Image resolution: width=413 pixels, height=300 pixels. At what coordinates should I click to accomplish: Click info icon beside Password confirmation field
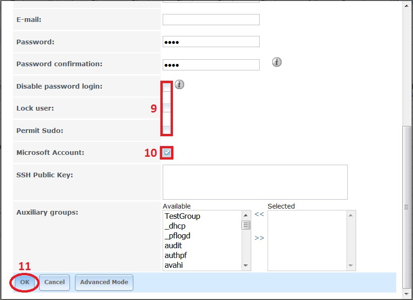point(277,62)
